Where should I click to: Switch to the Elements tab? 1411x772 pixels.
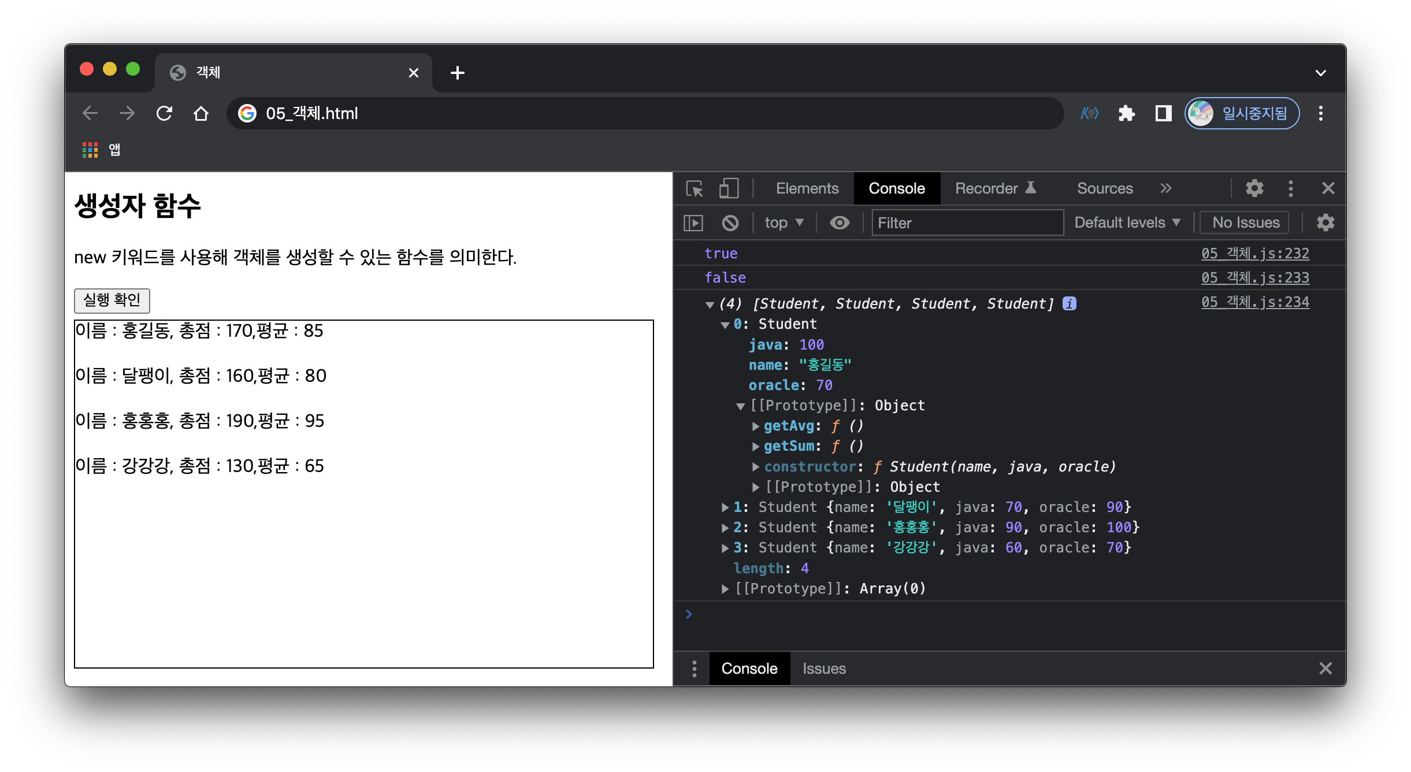(807, 188)
